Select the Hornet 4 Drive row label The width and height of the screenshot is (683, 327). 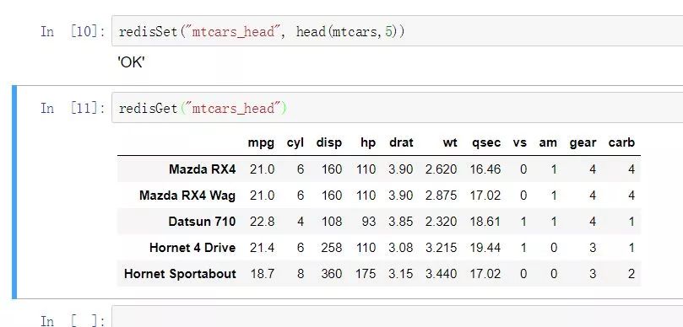coord(192,248)
